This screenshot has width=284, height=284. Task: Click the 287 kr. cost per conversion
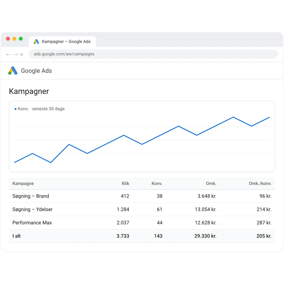[x=264, y=222]
